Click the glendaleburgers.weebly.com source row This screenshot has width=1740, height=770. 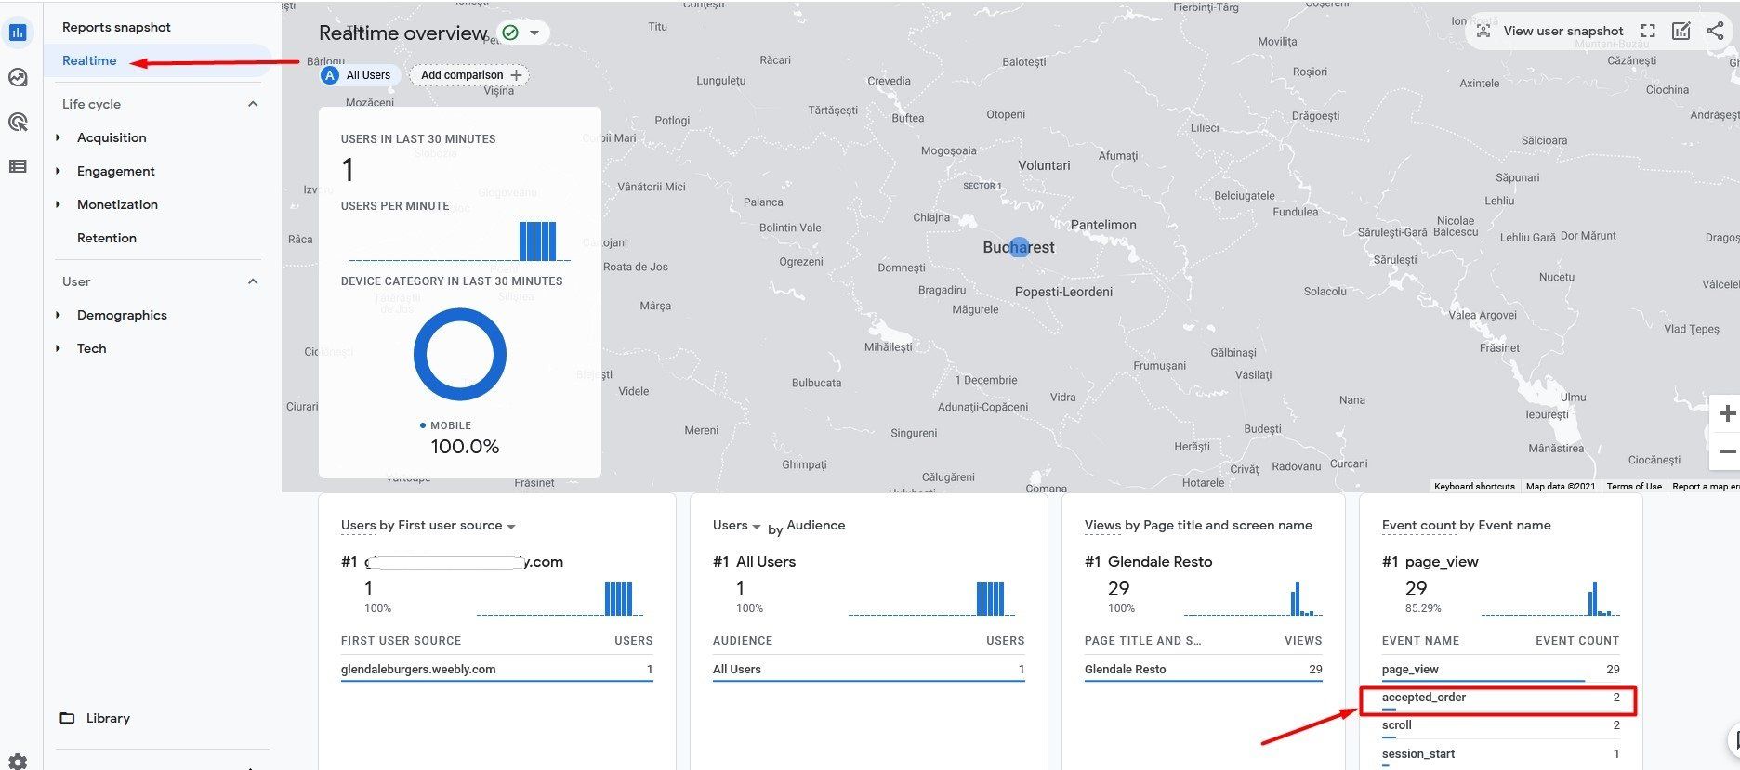496,669
